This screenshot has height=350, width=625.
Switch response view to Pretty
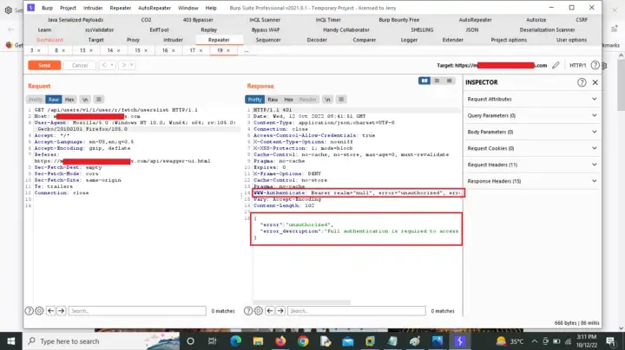tap(254, 100)
